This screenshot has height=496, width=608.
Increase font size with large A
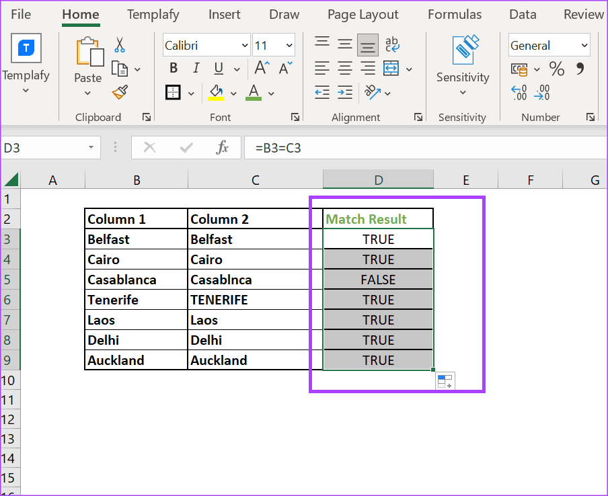point(262,68)
